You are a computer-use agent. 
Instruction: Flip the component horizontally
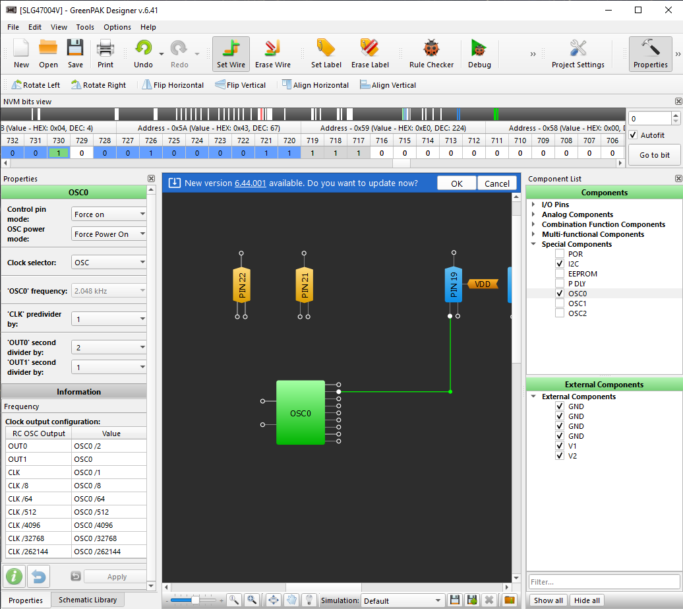[x=173, y=85]
